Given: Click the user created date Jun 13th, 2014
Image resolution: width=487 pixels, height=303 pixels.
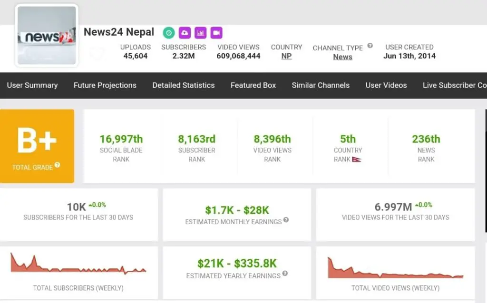Looking at the screenshot, I should (x=409, y=56).
